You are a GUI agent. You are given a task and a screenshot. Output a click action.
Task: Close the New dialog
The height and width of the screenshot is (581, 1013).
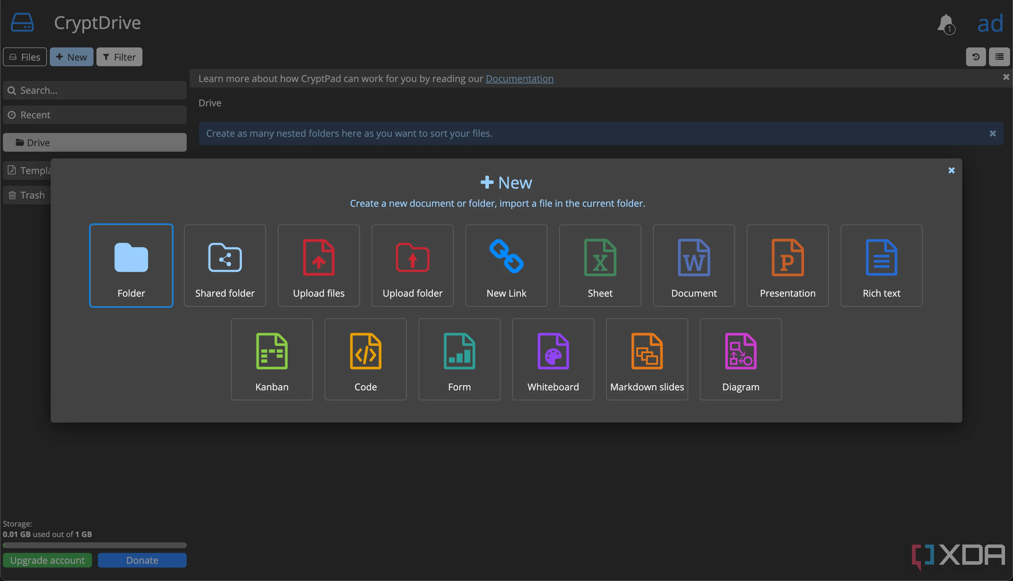[x=951, y=170]
